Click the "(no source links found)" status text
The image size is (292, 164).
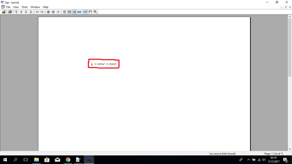pyautogui.click(x=222, y=154)
